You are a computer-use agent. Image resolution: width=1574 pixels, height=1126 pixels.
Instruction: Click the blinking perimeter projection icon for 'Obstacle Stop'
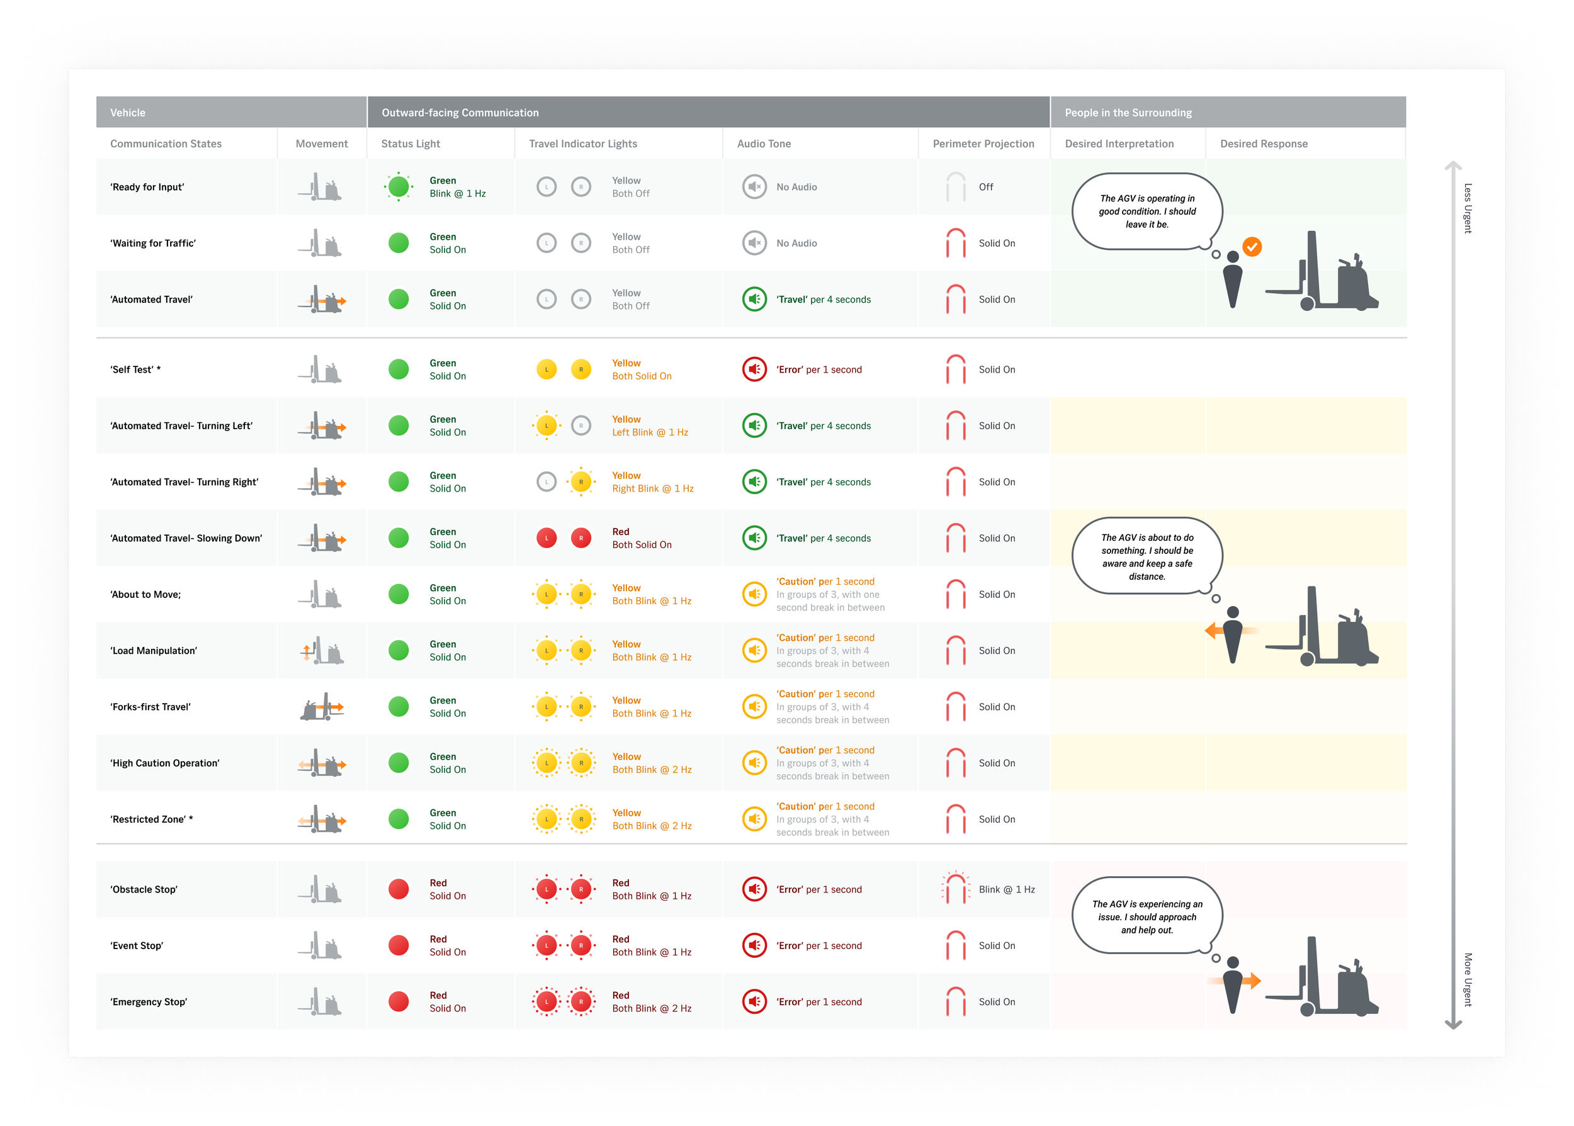tap(956, 888)
